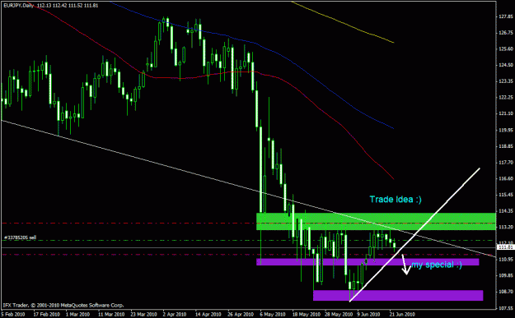Screen dimensions: 515x318
Task: Click the 116.60 price axis label
Action: coord(506,178)
